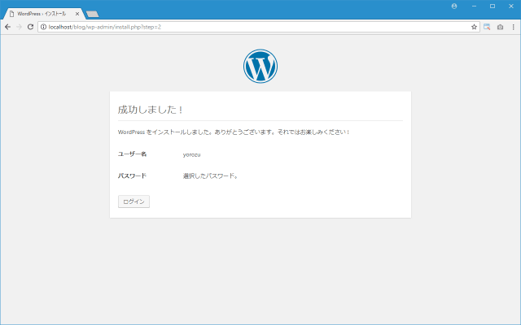Minimize the browser window
521x325 pixels.
pyautogui.click(x=474, y=6)
